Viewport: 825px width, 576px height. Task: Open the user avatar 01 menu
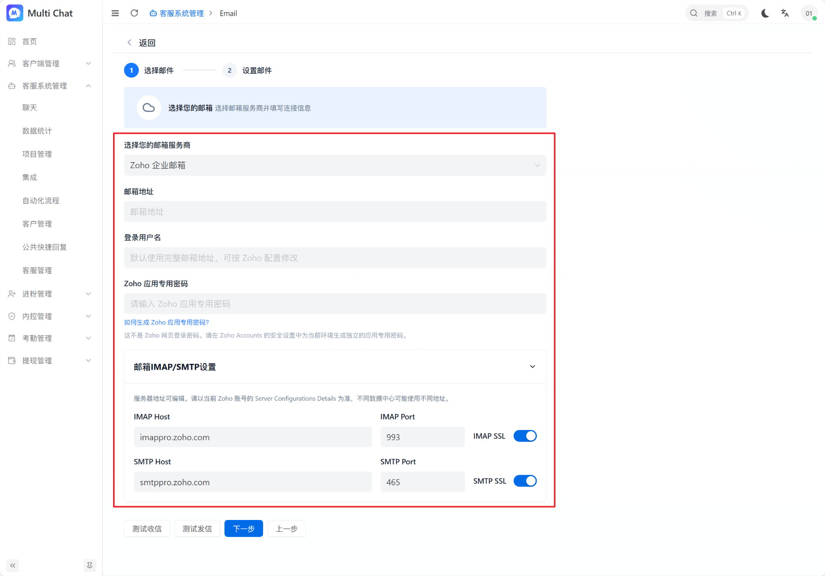tap(809, 13)
